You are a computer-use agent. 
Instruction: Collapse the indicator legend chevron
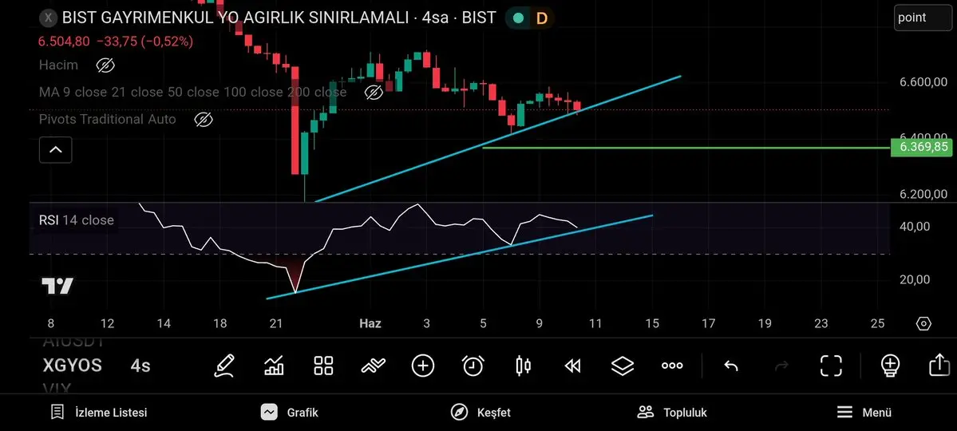[x=56, y=149]
